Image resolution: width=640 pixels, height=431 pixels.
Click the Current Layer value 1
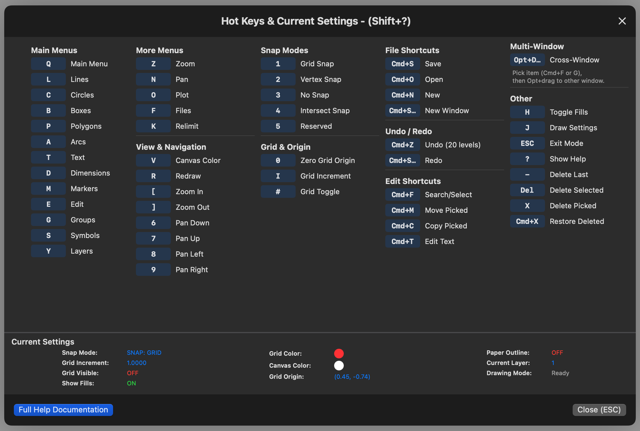(553, 363)
